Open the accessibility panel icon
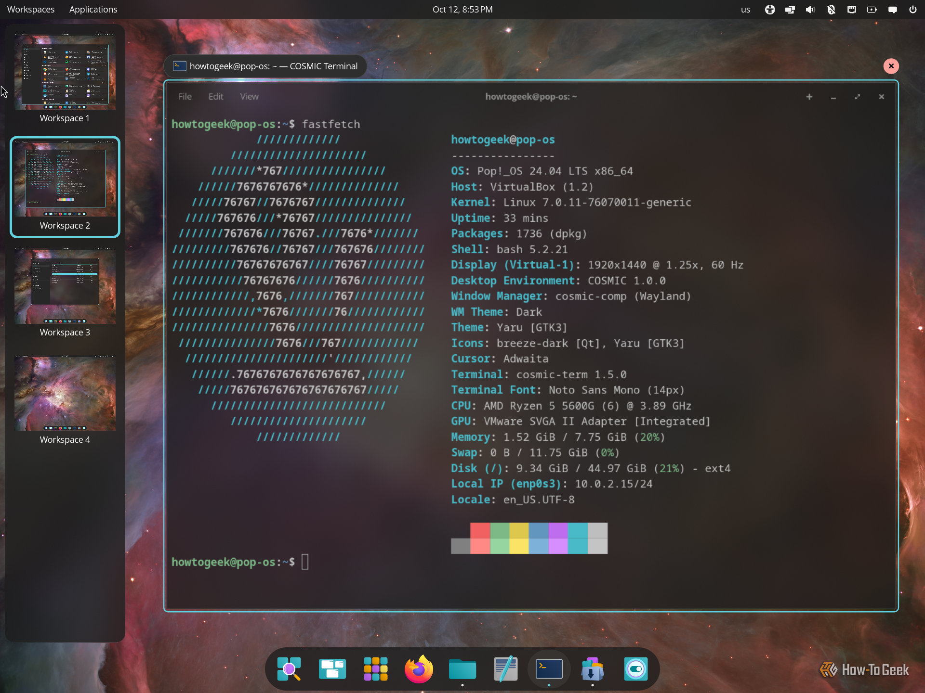The height and width of the screenshot is (693, 925). tap(770, 10)
